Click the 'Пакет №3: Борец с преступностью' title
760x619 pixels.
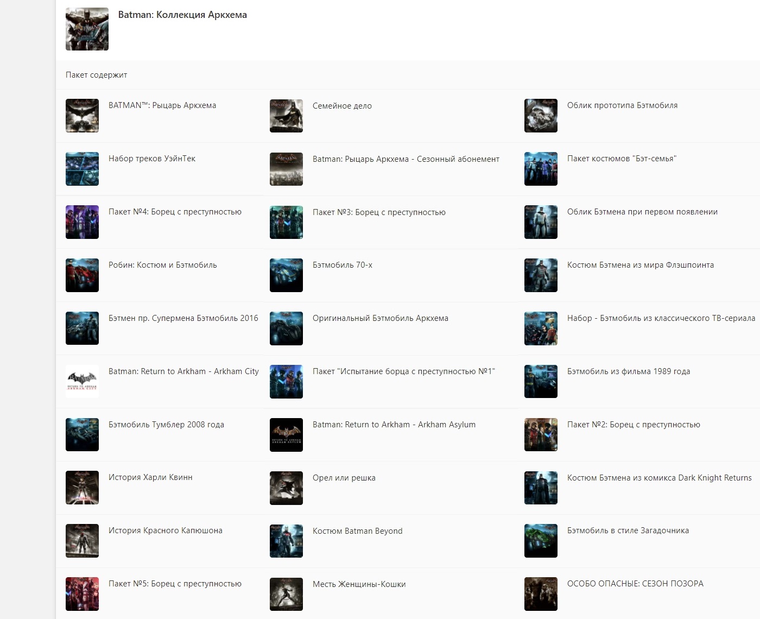pos(379,212)
